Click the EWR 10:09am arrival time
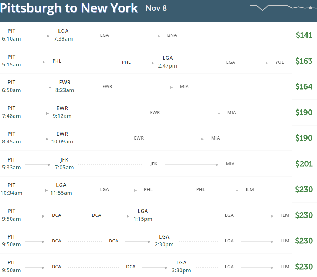This screenshot has width=317, height=277. click(x=62, y=142)
